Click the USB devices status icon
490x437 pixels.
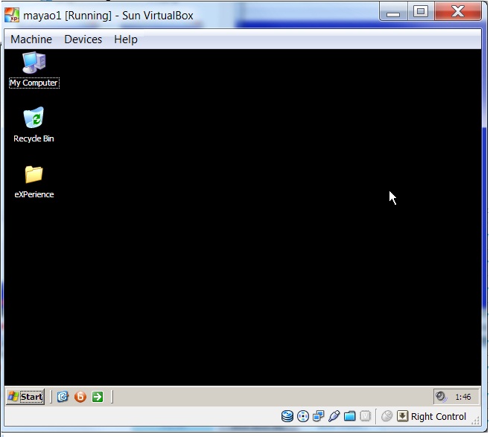(x=334, y=416)
